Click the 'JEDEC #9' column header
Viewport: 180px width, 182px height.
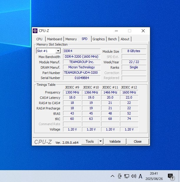click(72, 87)
